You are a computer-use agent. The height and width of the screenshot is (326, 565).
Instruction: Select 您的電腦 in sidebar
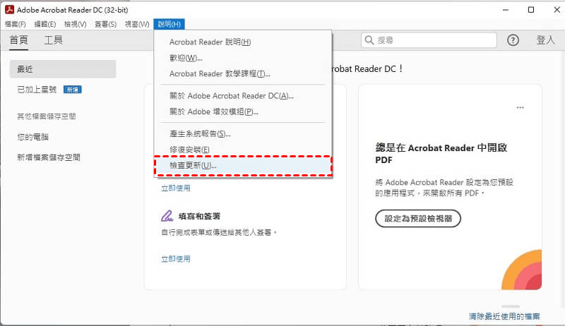coord(32,137)
